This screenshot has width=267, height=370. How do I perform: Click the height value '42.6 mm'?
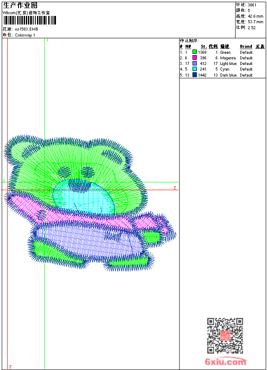click(x=255, y=16)
